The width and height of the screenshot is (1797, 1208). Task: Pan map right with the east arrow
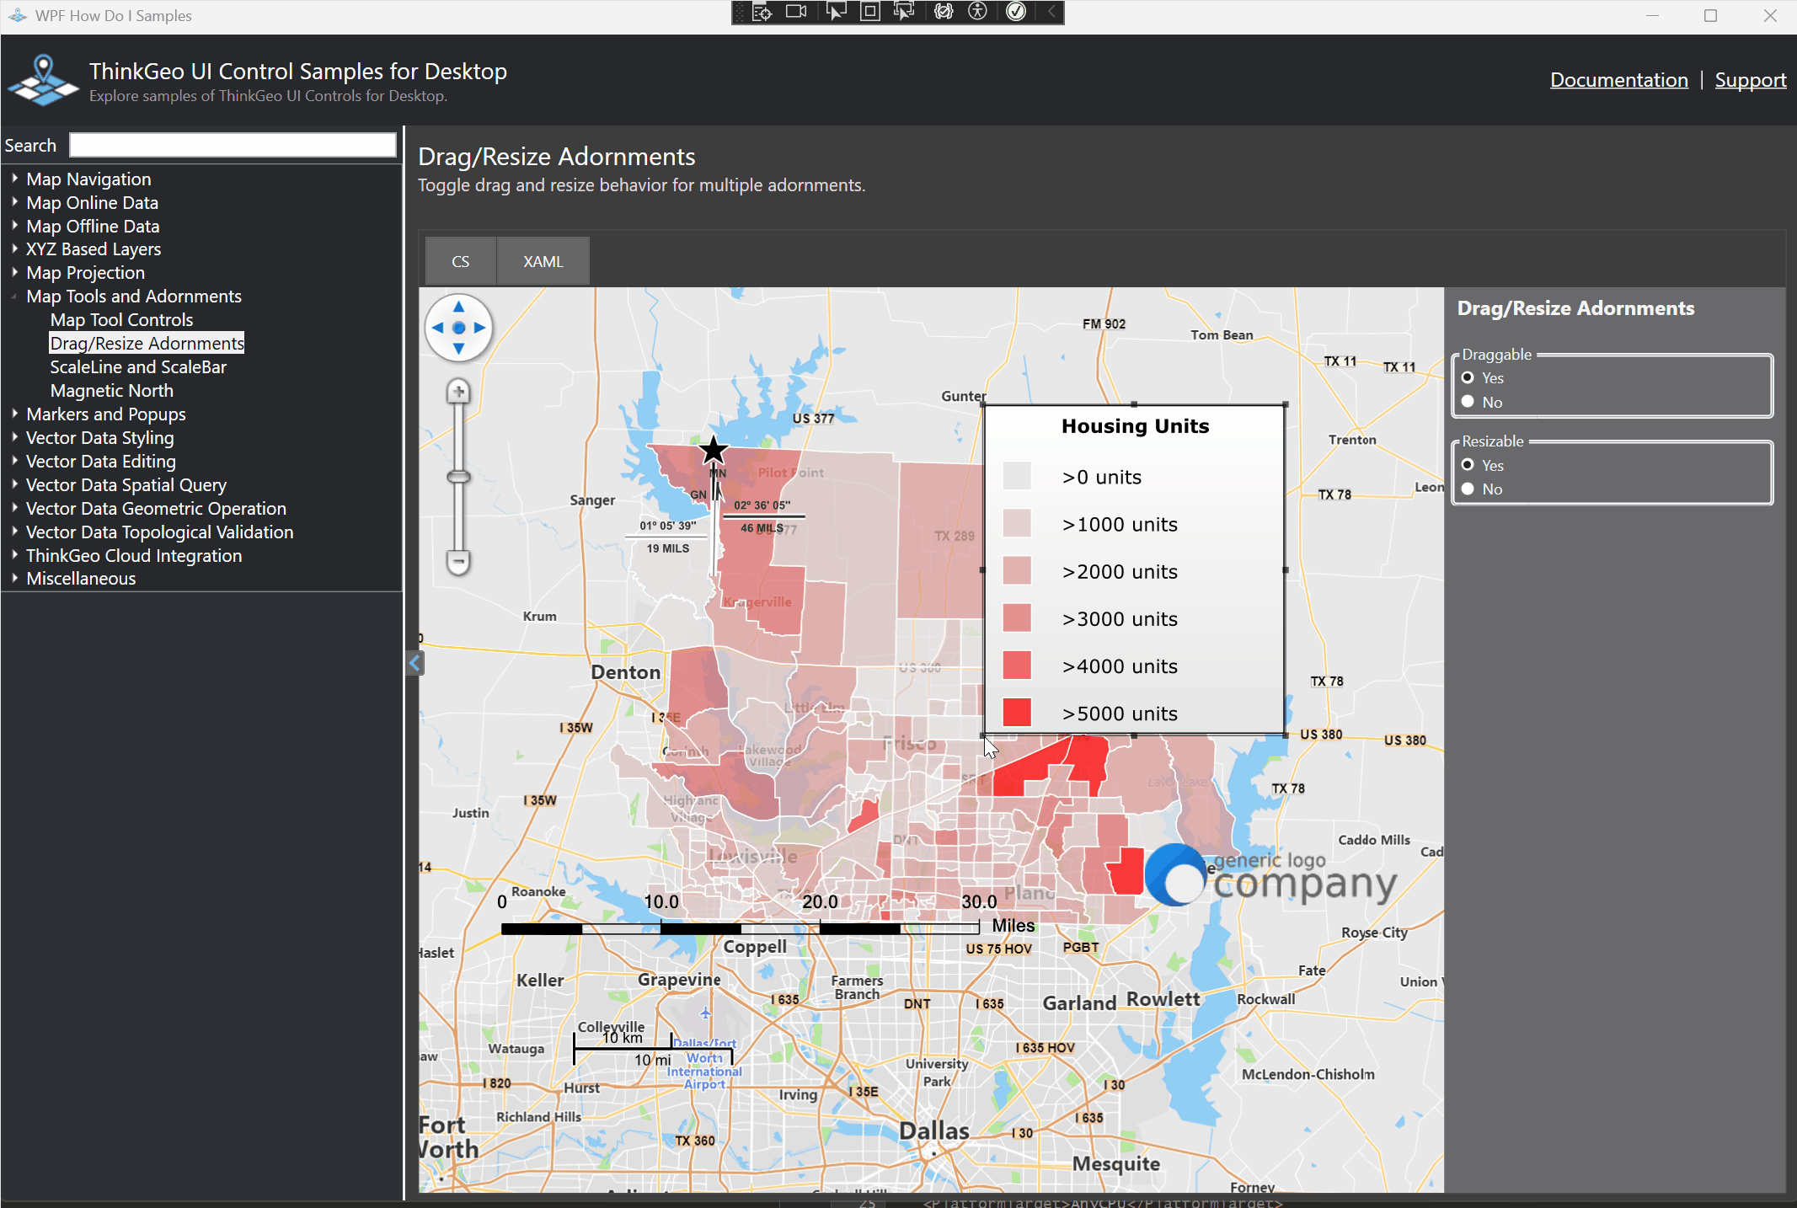[479, 328]
